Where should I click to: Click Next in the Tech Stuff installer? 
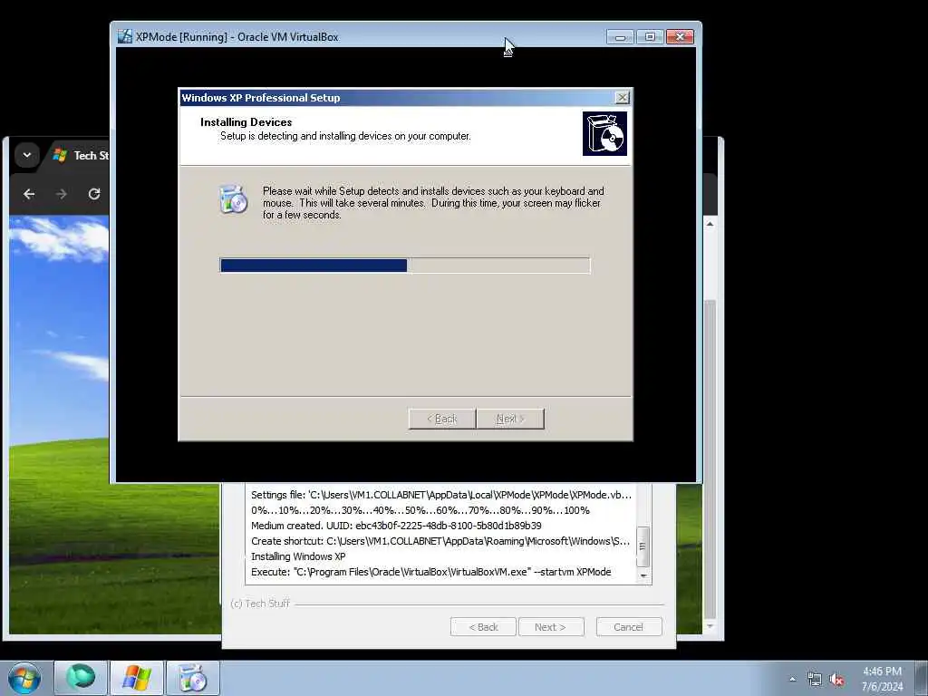click(551, 627)
